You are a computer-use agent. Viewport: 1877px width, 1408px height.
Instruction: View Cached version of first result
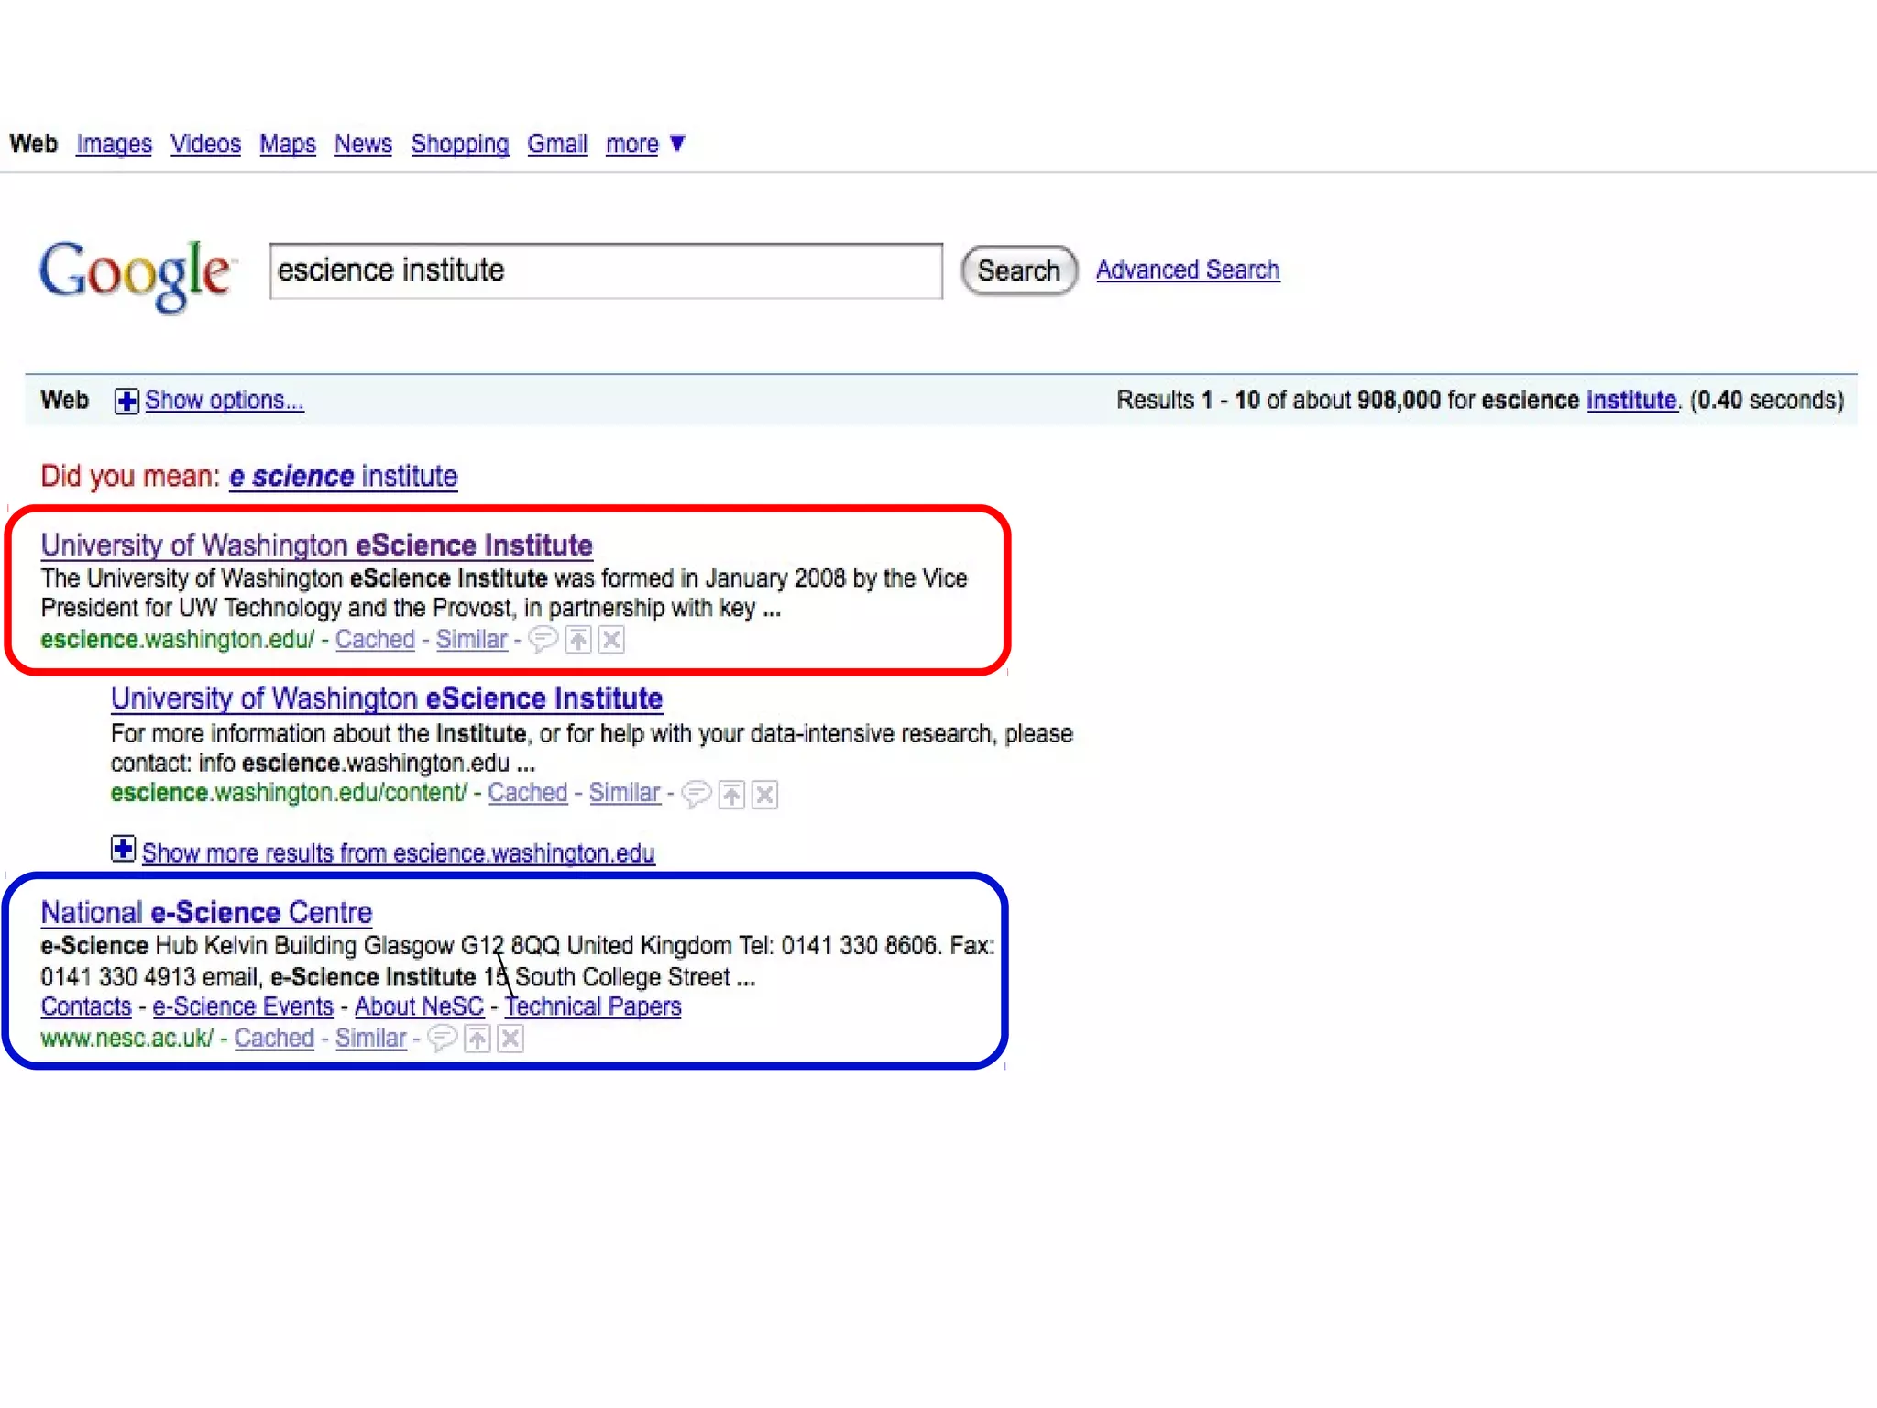375,639
